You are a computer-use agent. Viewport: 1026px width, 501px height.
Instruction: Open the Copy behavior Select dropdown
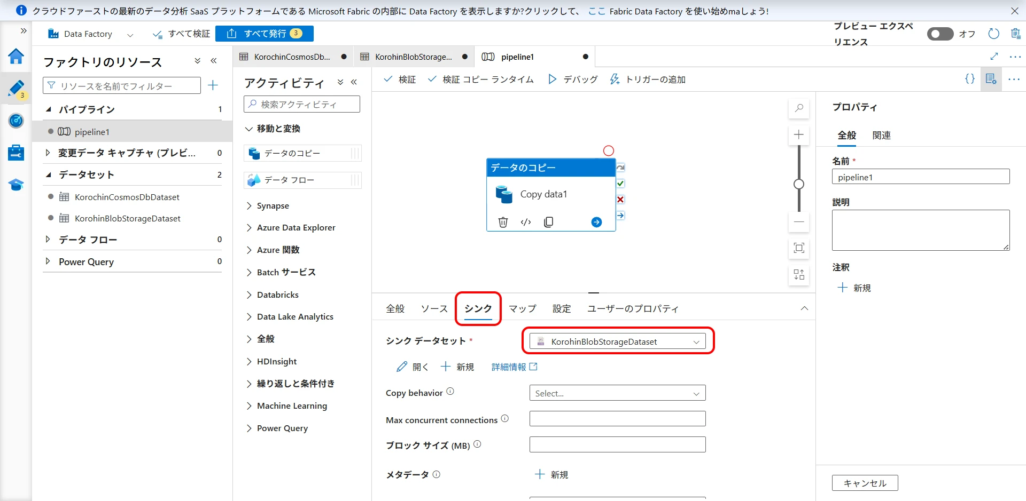pyautogui.click(x=617, y=393)
